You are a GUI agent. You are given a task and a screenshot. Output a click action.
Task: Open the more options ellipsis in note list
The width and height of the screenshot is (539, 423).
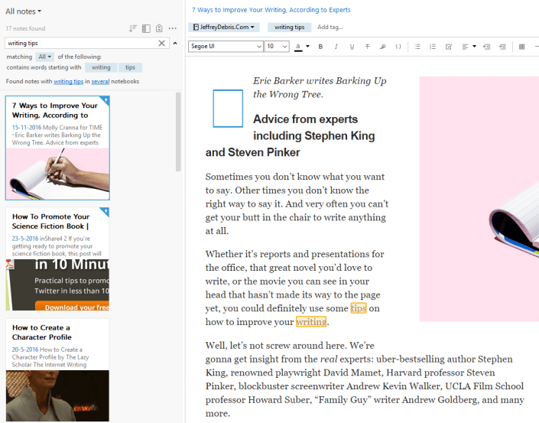[172, 28]
